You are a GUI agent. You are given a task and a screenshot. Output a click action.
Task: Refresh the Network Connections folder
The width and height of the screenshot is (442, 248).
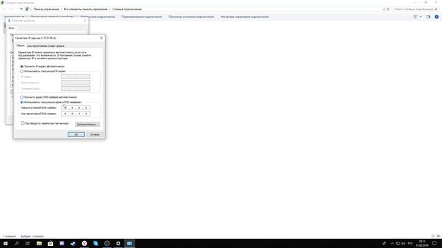click(x=388, y=9)
